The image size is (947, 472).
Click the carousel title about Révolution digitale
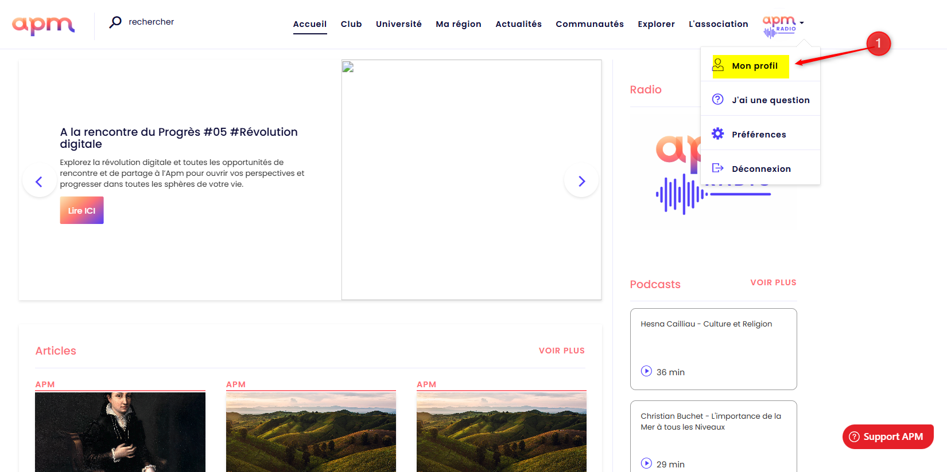point(178,138)
